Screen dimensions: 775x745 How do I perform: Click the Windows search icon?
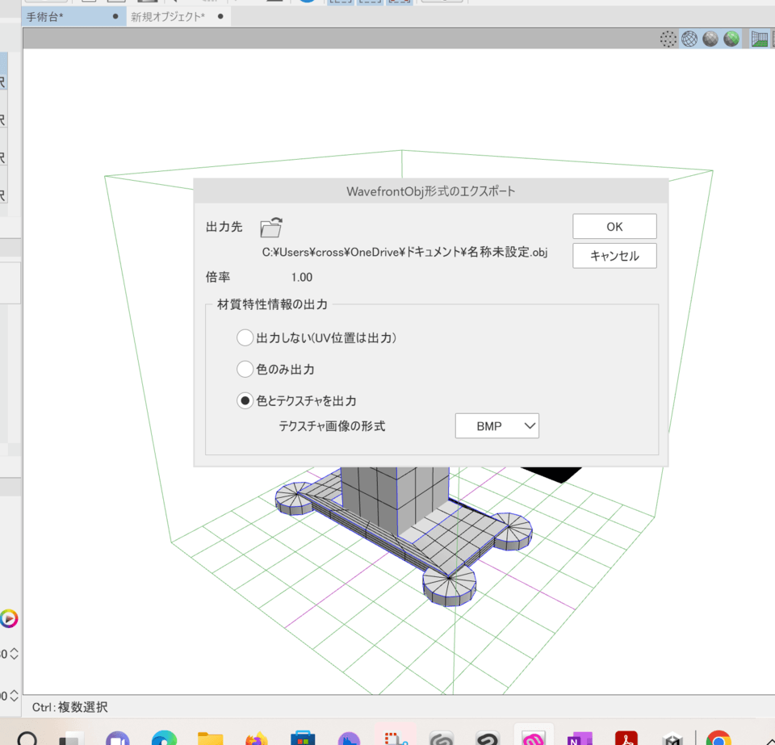pos(28,739)
